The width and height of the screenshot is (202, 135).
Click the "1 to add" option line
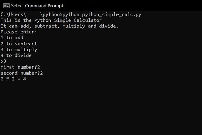12,38
